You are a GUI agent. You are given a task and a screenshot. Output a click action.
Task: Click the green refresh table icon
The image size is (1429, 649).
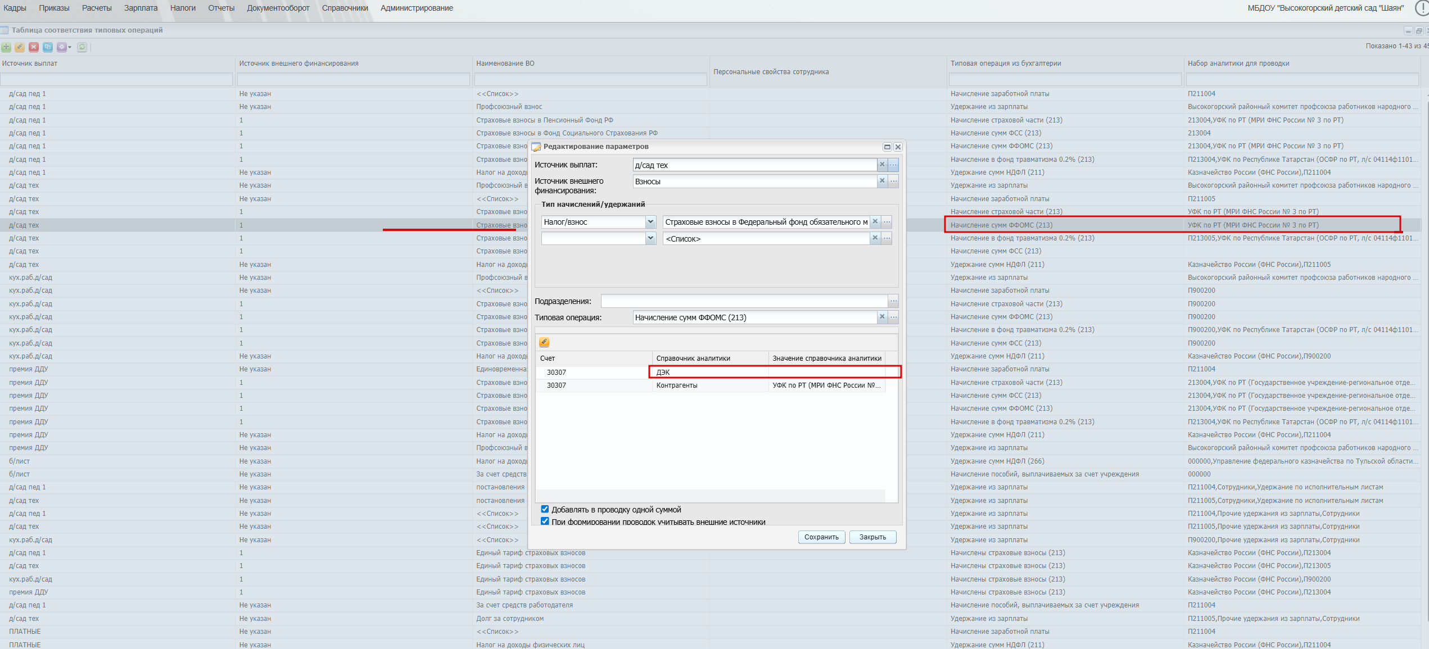tap(82, 47)
